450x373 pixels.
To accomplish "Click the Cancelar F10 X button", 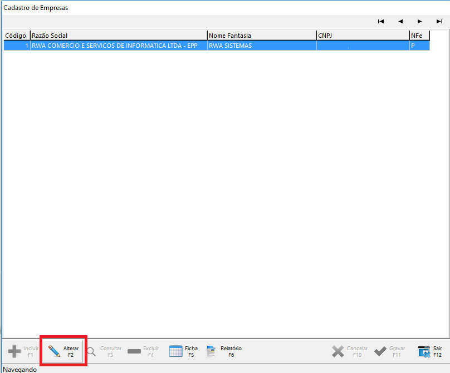I will [x=350, y=351].
